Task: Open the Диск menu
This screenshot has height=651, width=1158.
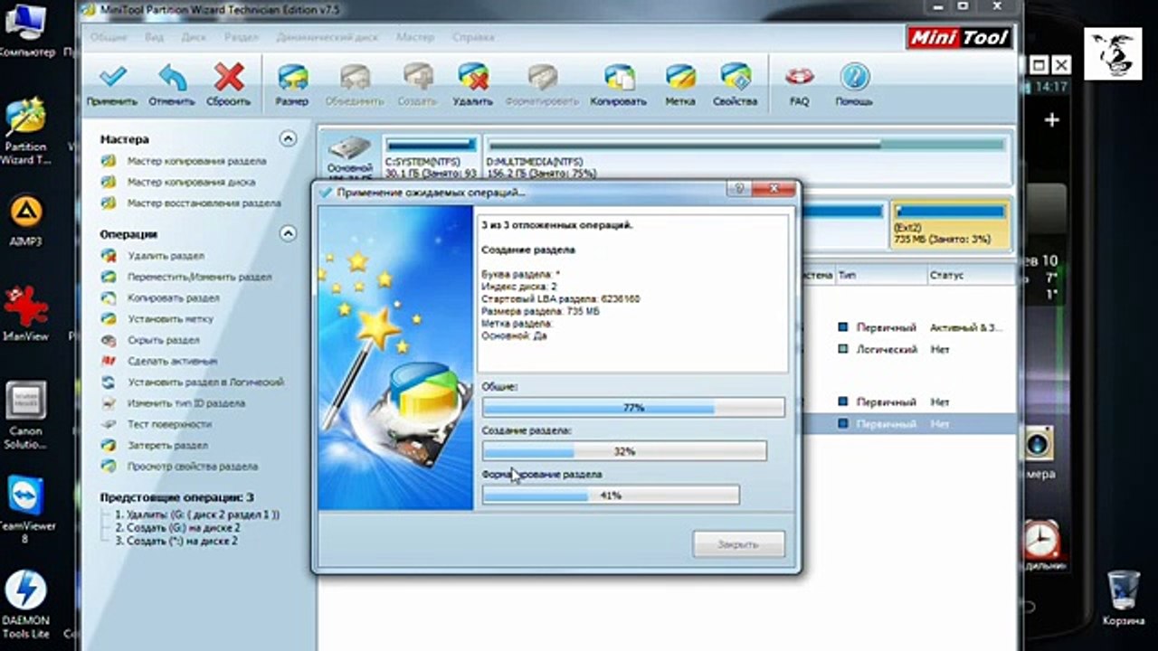Action: click(194, 37)
